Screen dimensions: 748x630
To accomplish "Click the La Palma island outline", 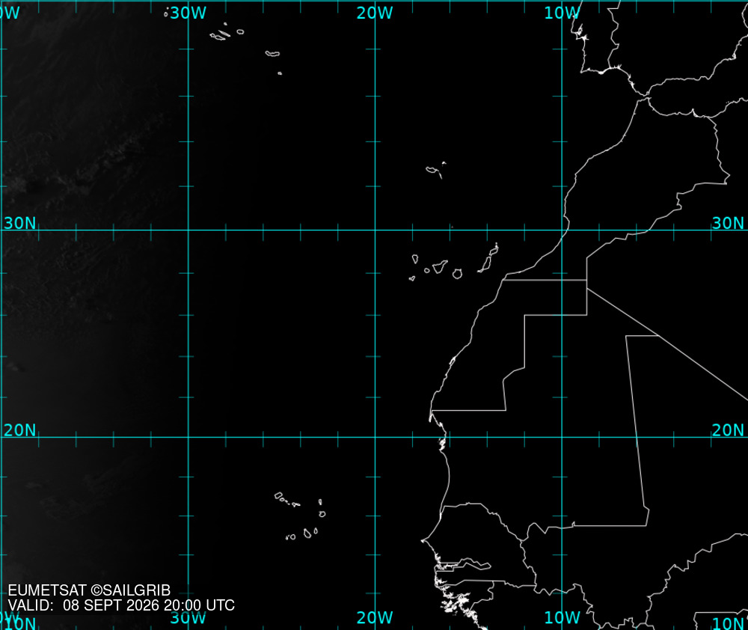I will click(x=415, y=259).
